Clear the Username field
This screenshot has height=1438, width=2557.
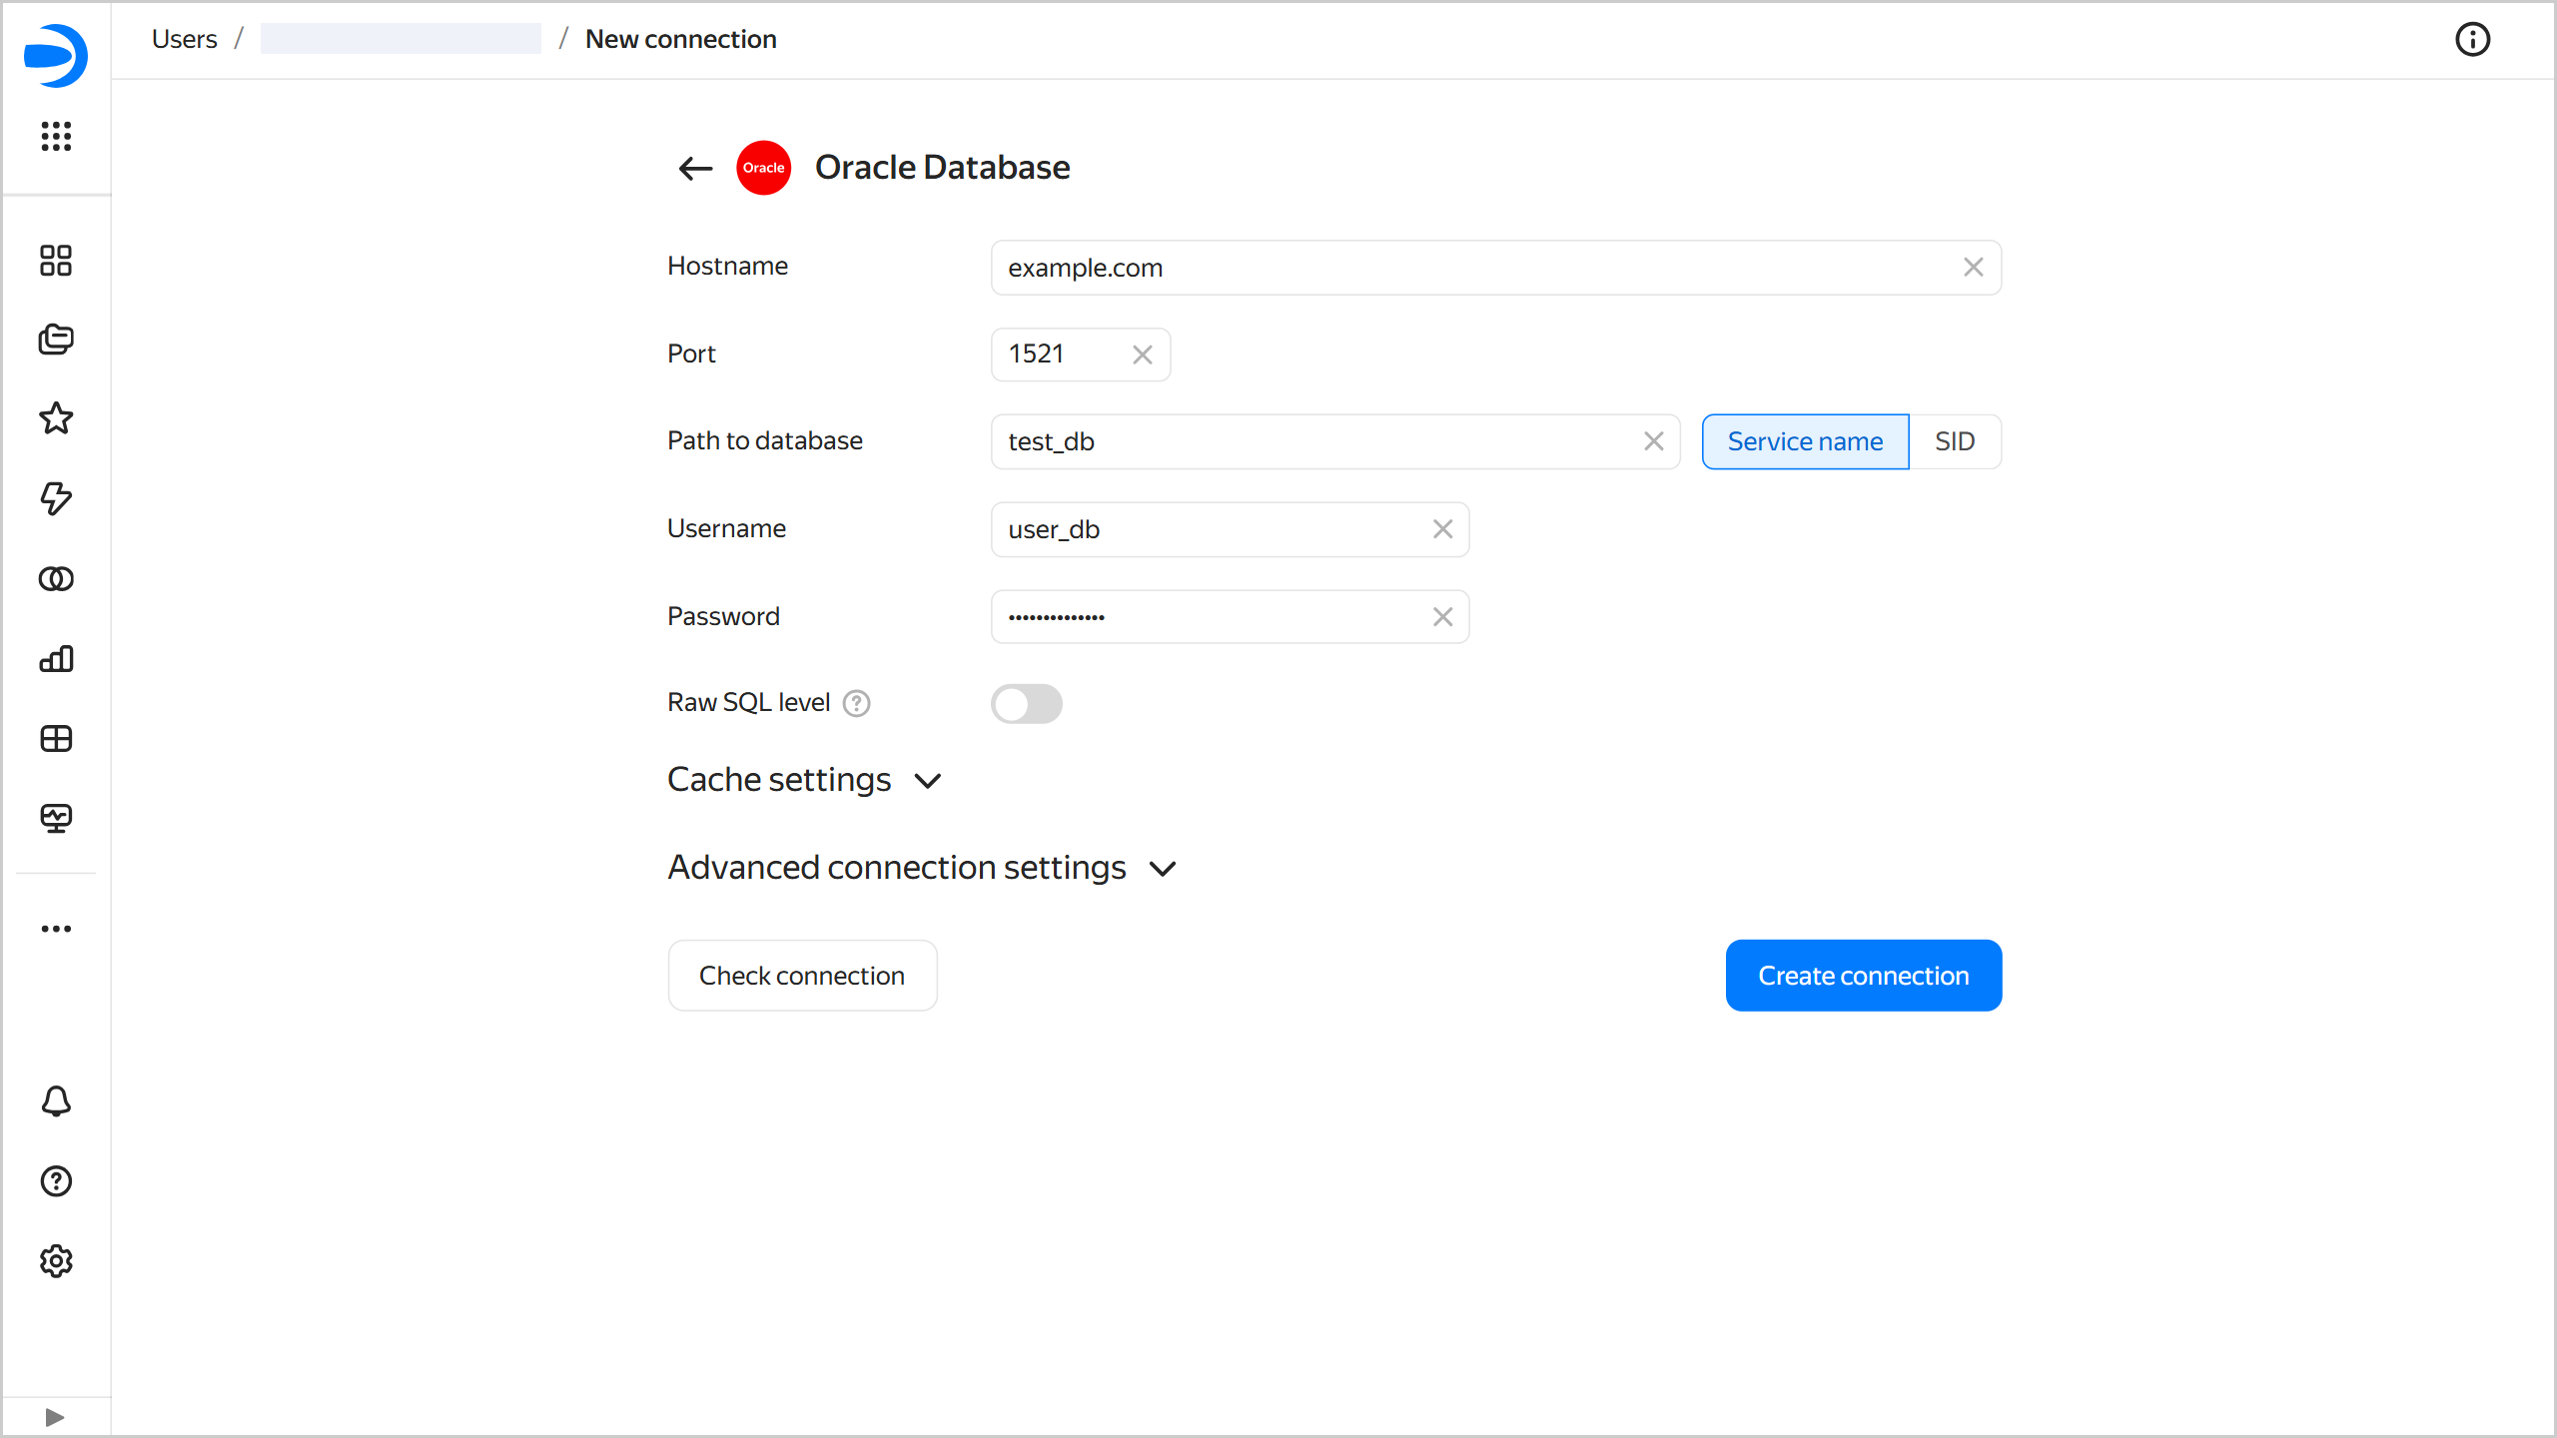coord(1442,529)
